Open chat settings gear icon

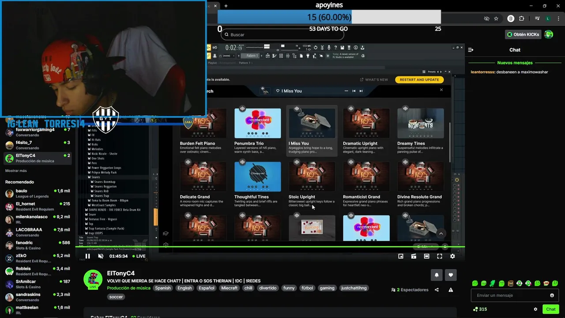tap(535, 309)
